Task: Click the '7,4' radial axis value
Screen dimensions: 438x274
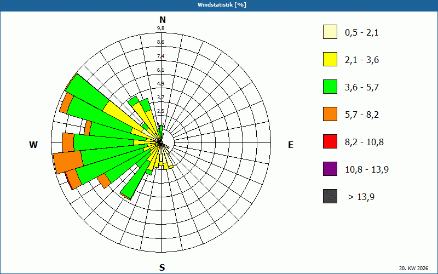Action: [x=160, y=56]
